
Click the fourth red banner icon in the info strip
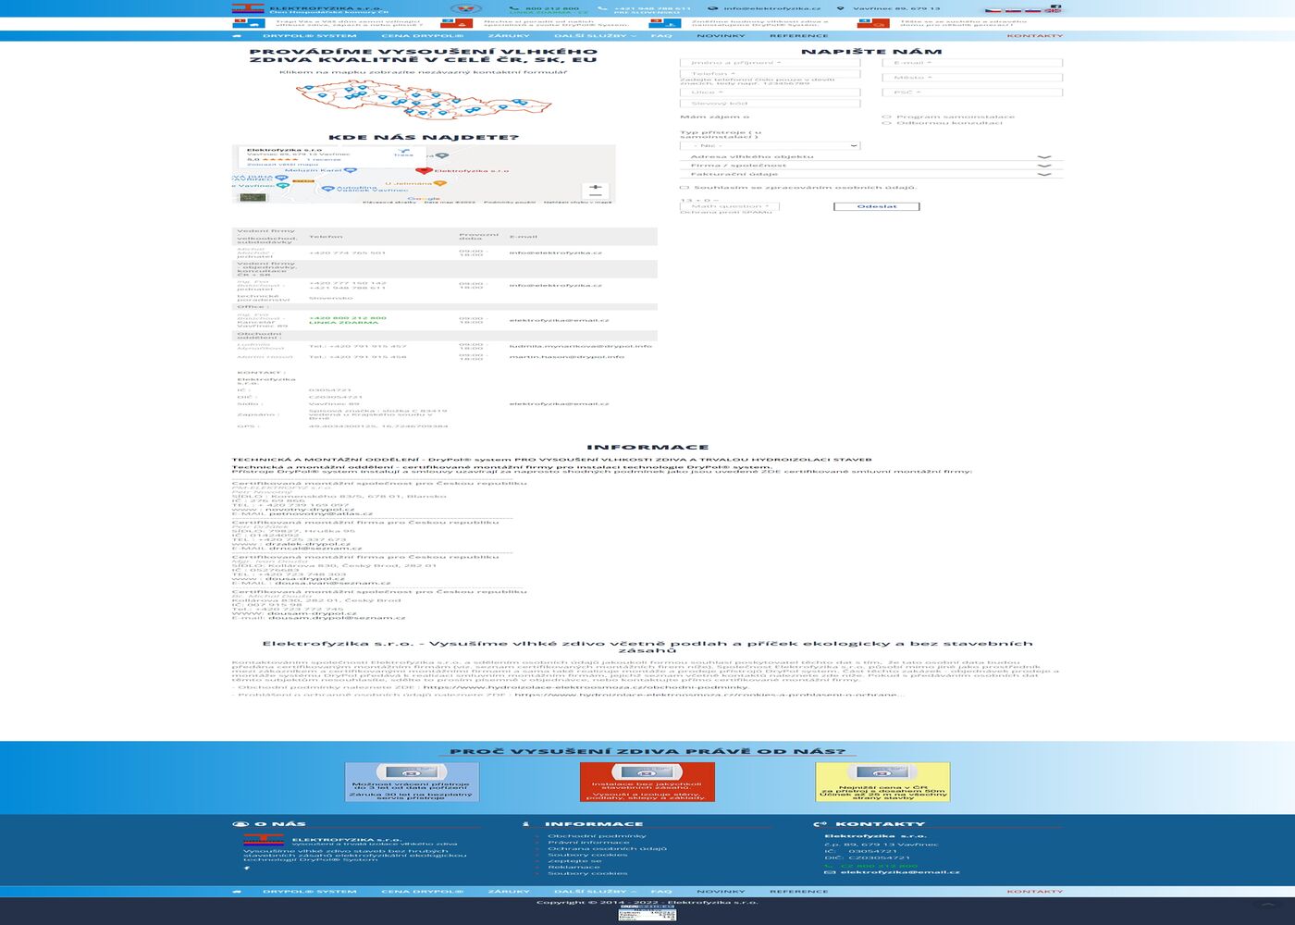point(873,23)
